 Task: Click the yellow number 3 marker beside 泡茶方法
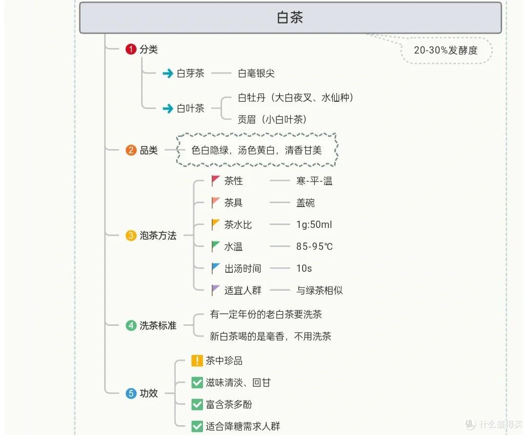coord(131,235)
